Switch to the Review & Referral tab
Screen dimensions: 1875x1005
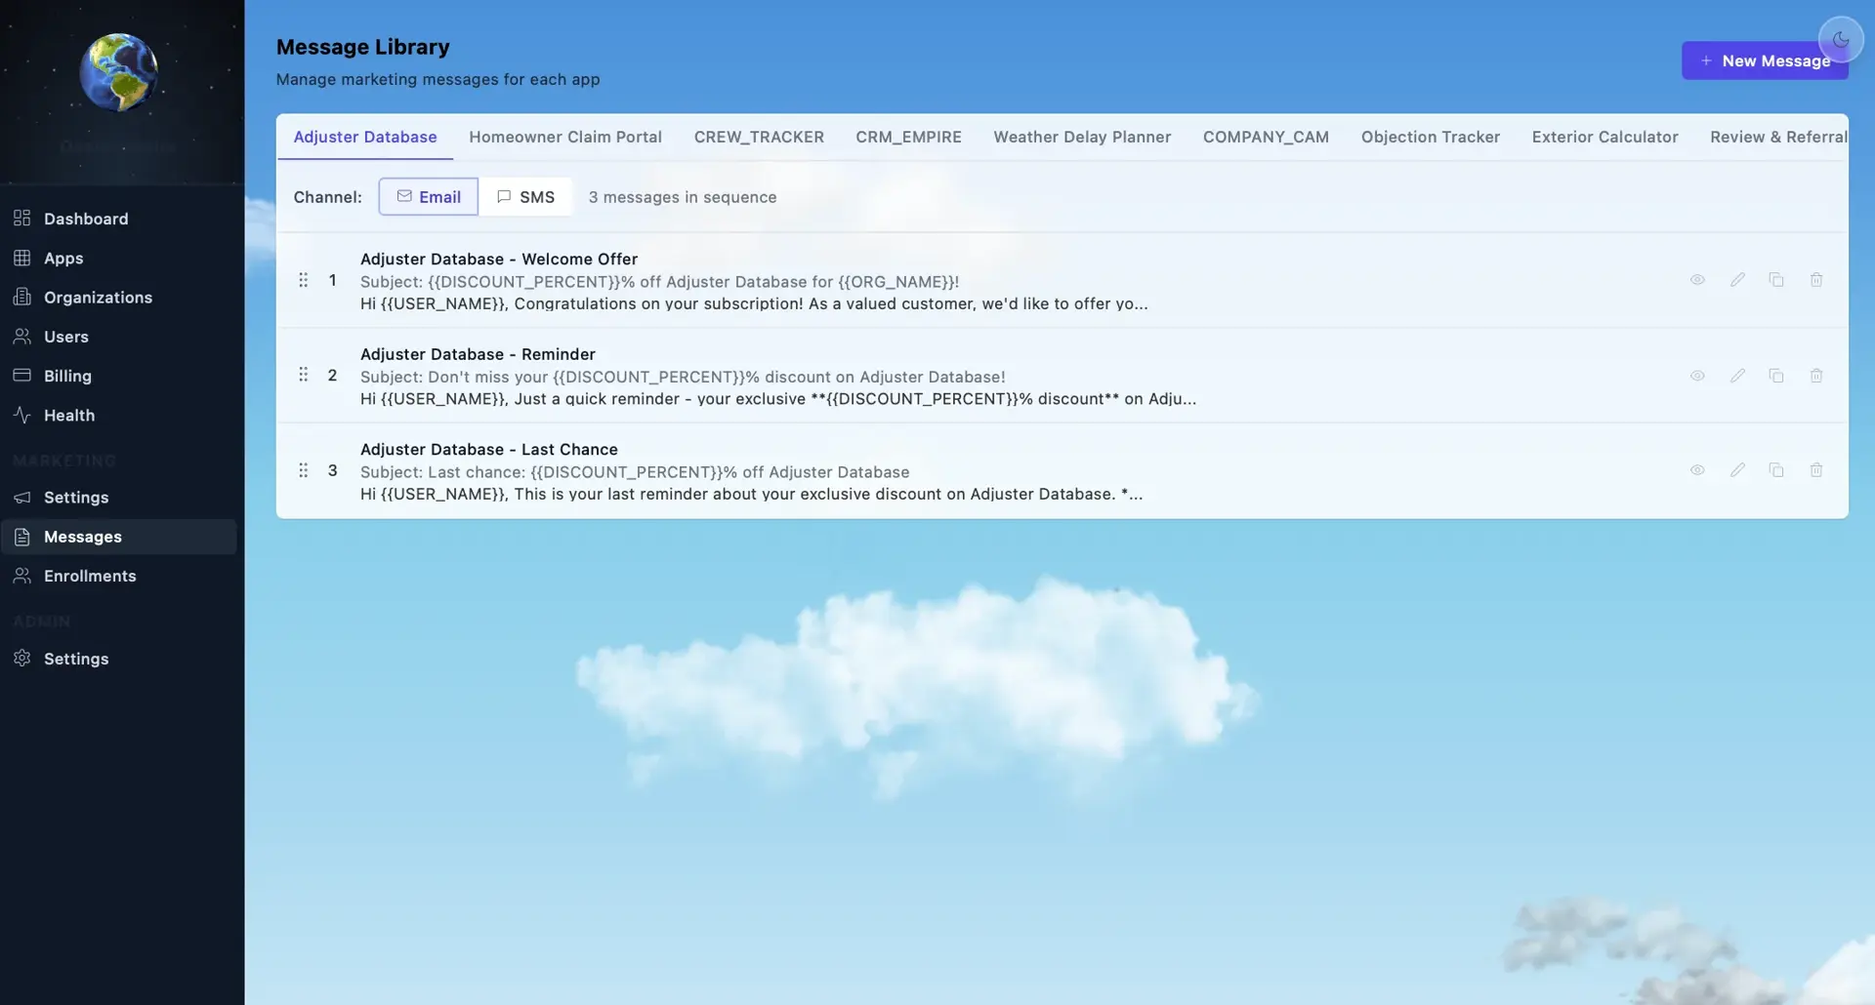[x=1778, y=137]
